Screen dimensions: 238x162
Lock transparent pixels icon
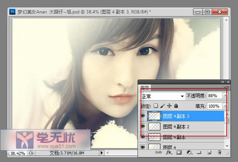(x=156, y=105)
